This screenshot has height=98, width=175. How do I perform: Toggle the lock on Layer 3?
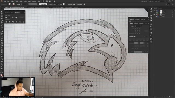pos(156,13)
